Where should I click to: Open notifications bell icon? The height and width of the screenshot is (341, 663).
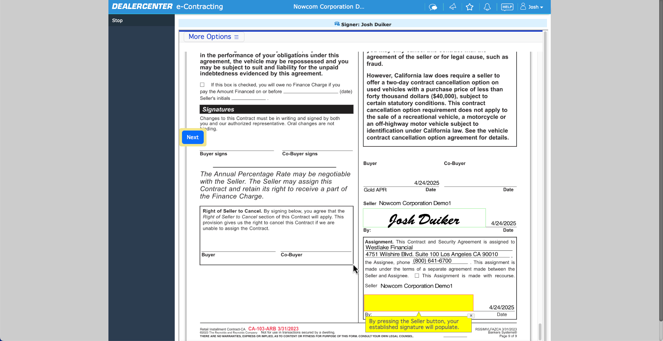(487, 7)
